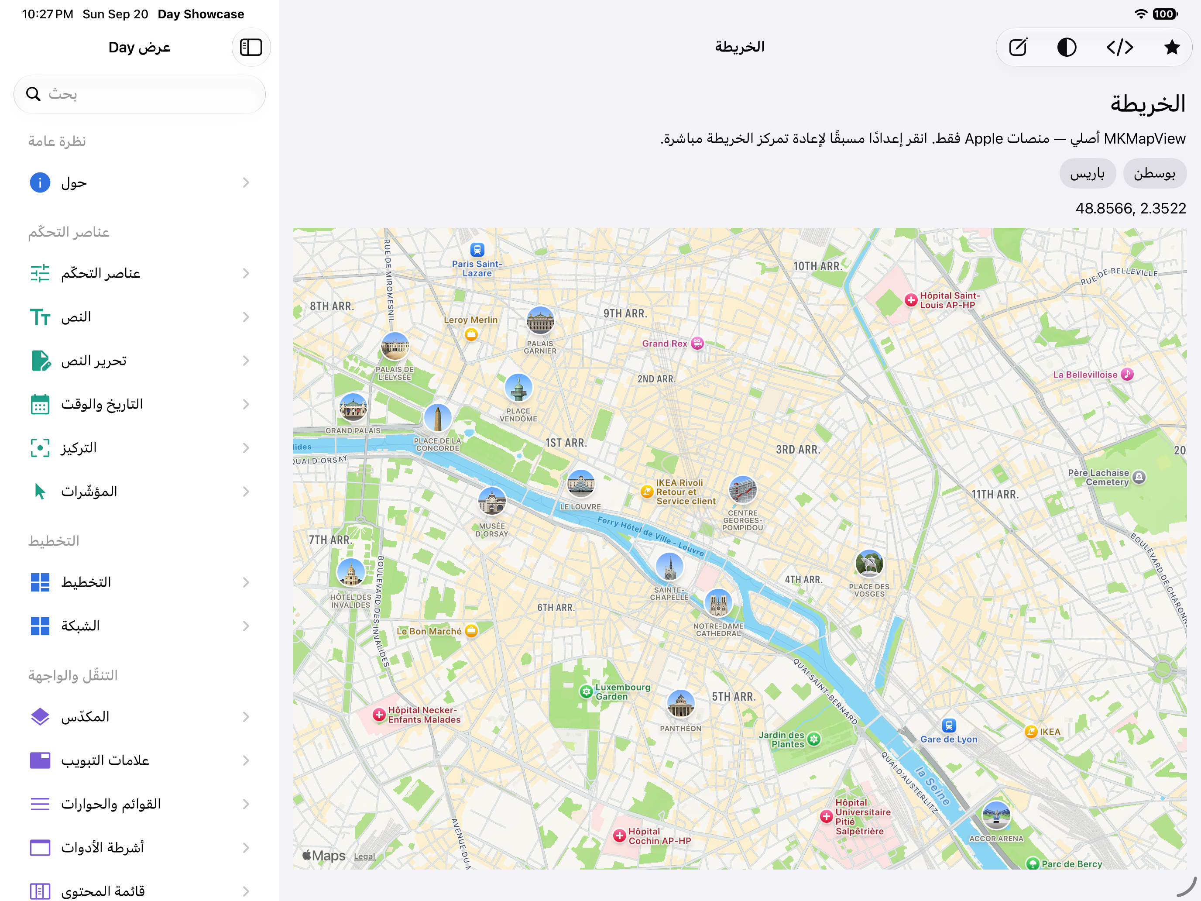Tap the Panthéon landmark pin
The width and height of the screenshot is (1201, 901).
pos(680,705)
